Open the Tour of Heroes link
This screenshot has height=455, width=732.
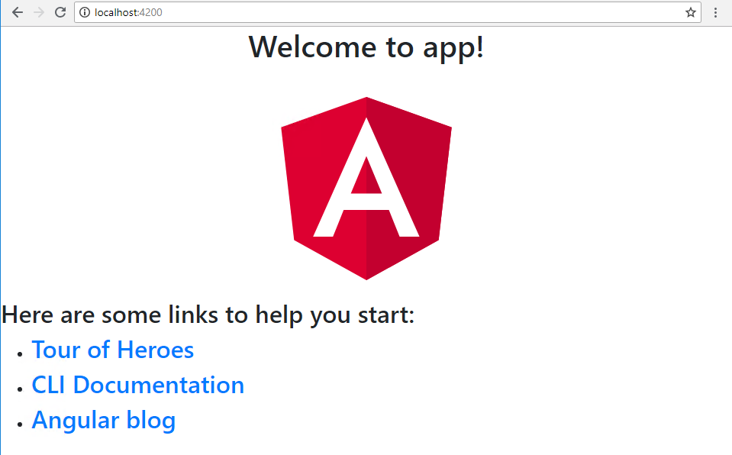click(112, 350)
